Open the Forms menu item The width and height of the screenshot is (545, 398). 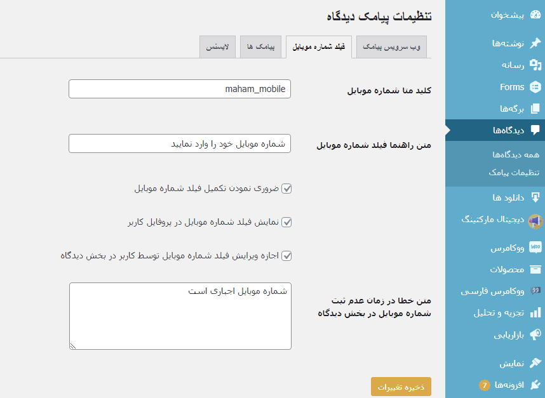[495, 87]
